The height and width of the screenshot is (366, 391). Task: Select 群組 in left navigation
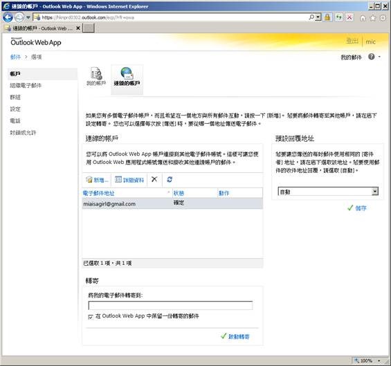click(x=15, y=98)
